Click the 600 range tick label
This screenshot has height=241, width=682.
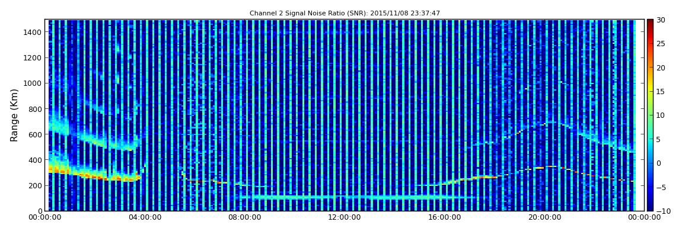click(x=35, y=134)
